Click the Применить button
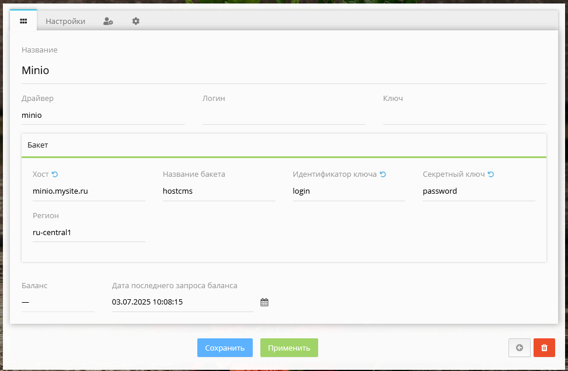Viewport: 568px width, 371px height. click(289, 348)
